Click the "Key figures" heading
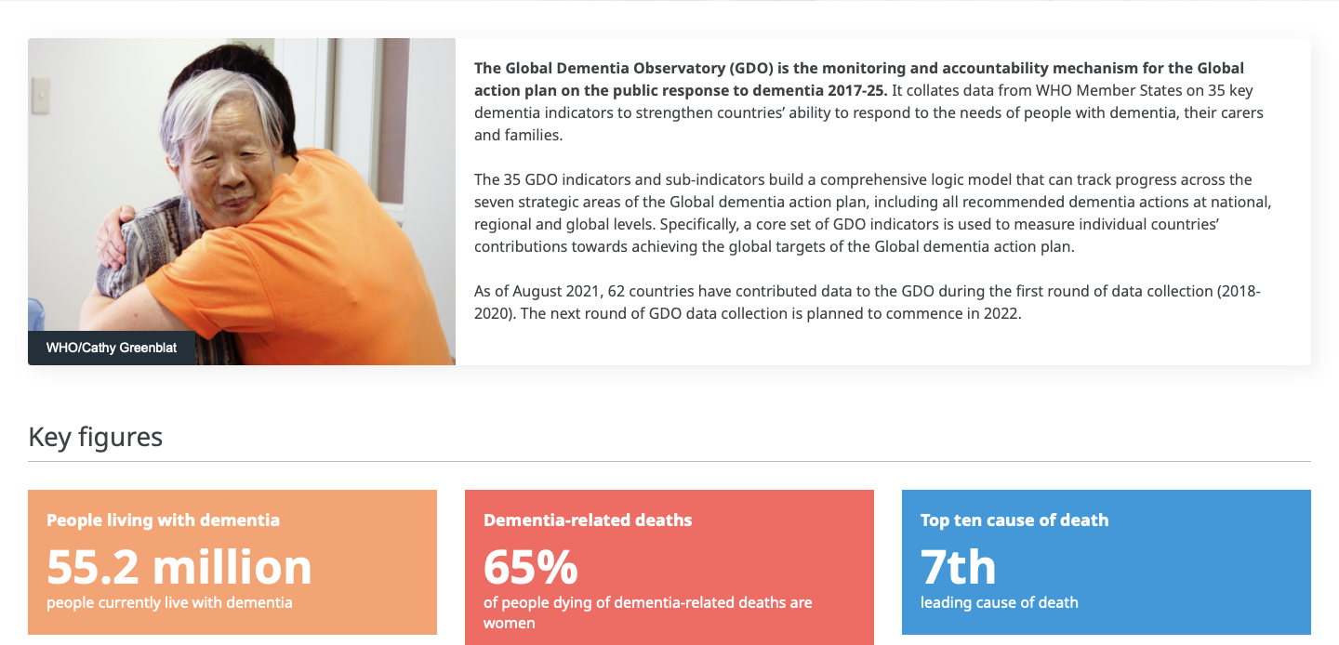The image size is (1339, 645). pos(96,437)
